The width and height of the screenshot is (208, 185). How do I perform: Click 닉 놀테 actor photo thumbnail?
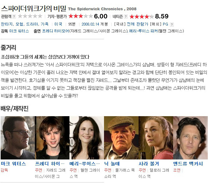[121, 138]
